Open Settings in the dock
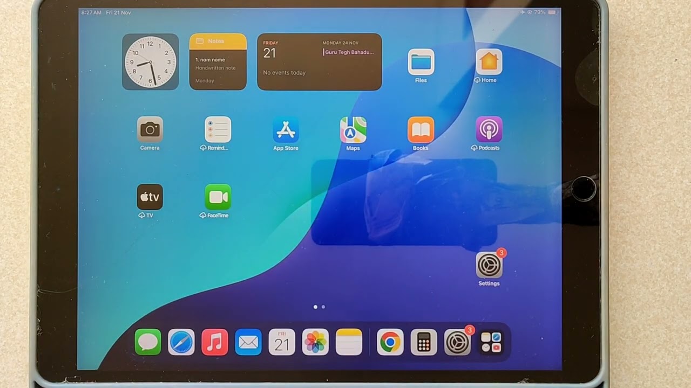This screenshot has height=388, width=691. 457,342
